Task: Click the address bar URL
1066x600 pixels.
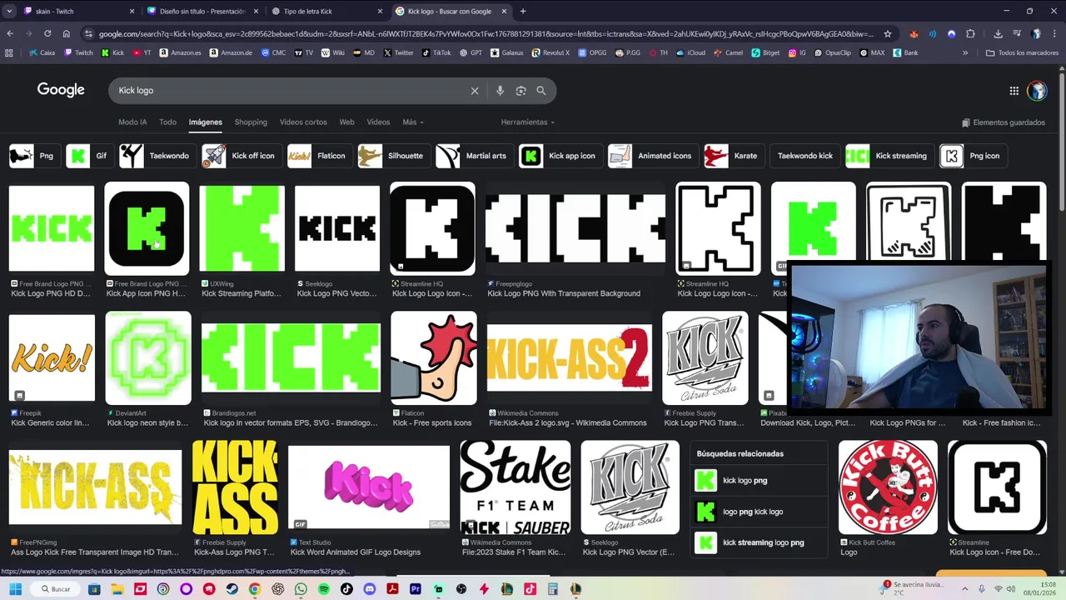Action: coord(486,34)
